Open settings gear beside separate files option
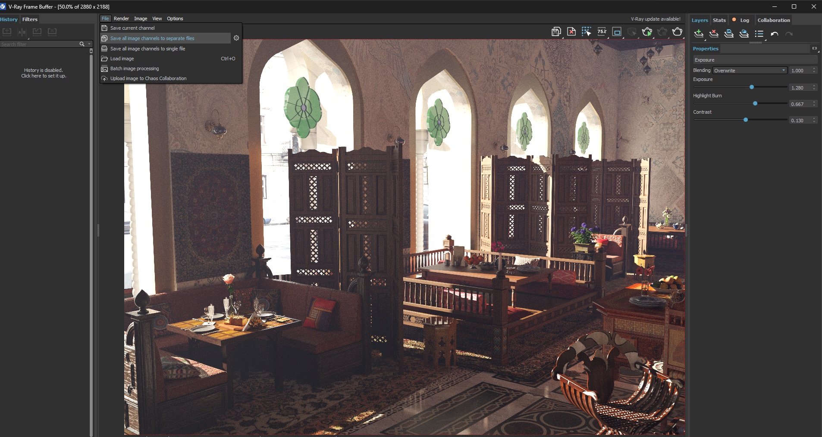Image resolution: width=822 pixels, height=437 pixels. click(x=236, y=38)
